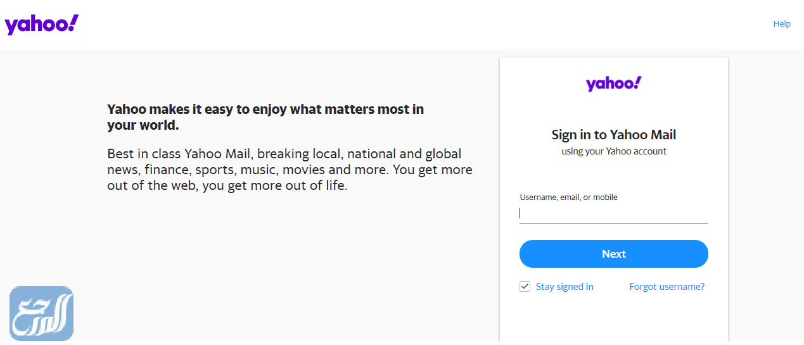The height and width of the screenshot is (345, 804).
Task: Click 'your world.' ending the bold headline
Action: tap(143, 125)
